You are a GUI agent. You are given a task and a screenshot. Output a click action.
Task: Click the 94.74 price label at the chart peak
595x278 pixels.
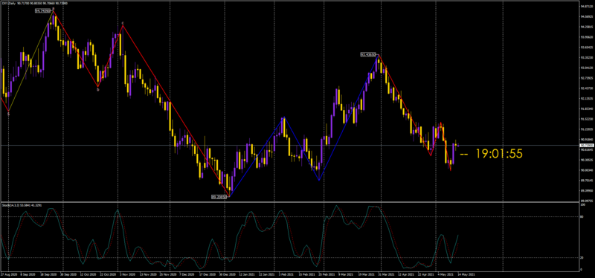pos(43,11)
